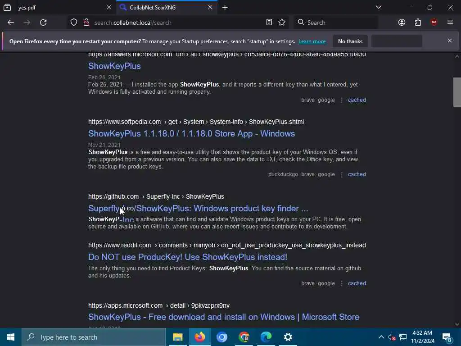Screen dimensions: 461x346
Task: Launch Microsoft Edge from taskbar
Action: pyautogui.click(x=266, y=337)
